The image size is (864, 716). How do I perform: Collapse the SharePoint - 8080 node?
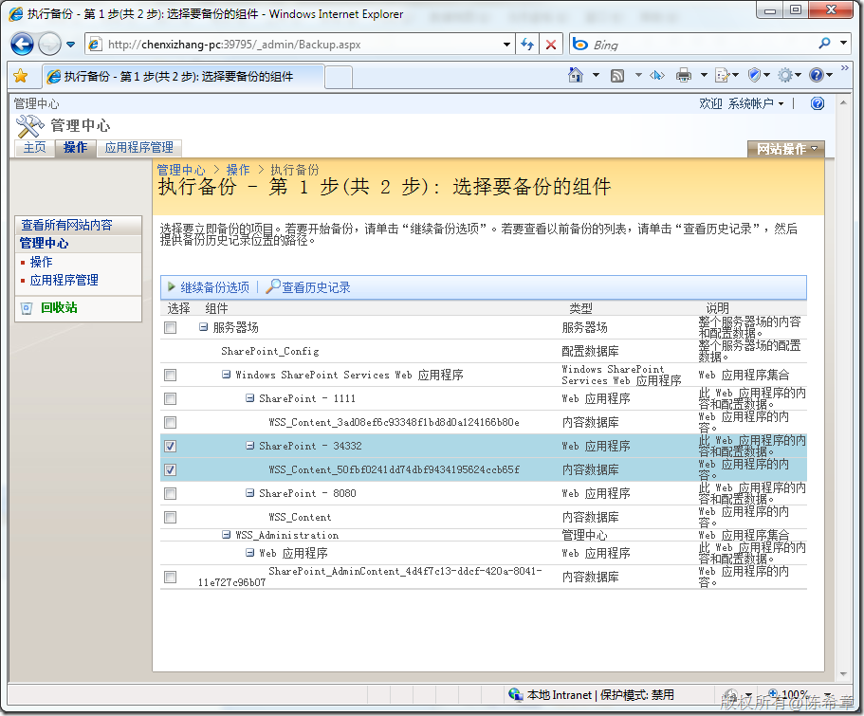coord(250,493)
